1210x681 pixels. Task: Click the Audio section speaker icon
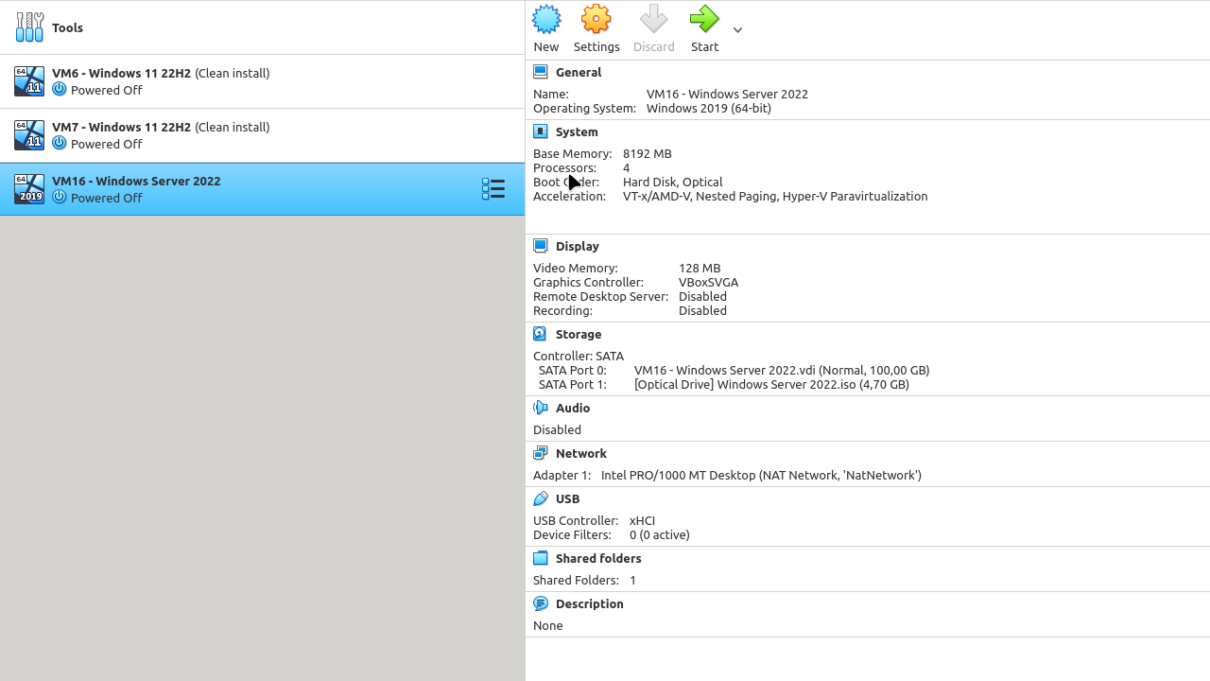coord(541,408)
